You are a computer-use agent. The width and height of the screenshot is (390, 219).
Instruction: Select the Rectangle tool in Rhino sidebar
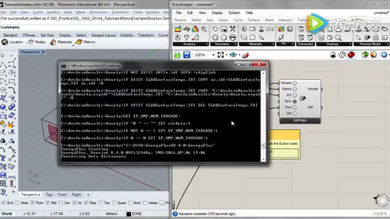click(12, 82)
